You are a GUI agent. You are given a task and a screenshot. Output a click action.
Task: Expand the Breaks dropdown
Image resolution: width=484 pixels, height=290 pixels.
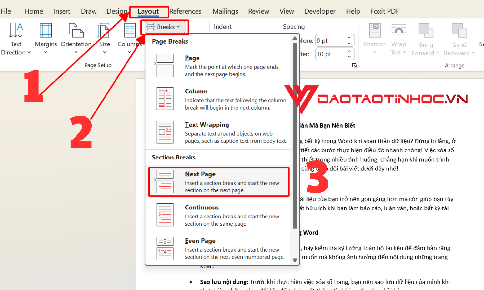point(165,27)
